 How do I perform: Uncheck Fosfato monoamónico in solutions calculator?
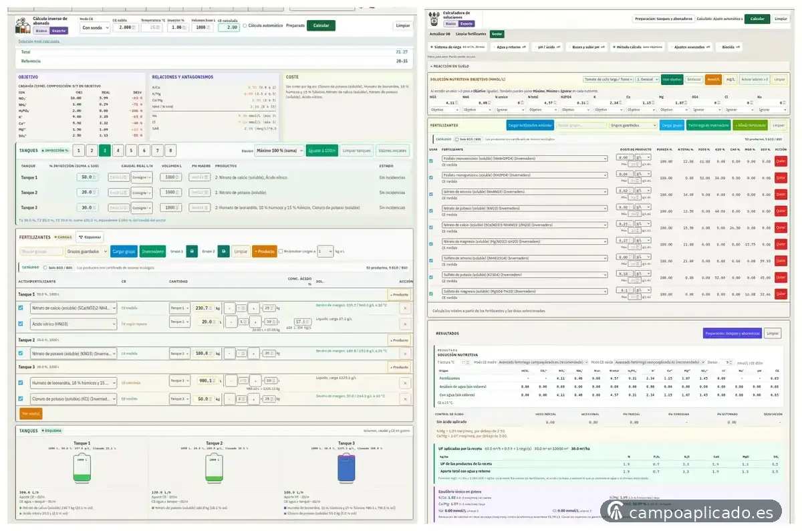click(x=431, y=161)
